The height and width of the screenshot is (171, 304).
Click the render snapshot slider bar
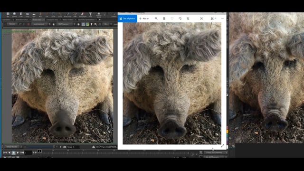39,147
